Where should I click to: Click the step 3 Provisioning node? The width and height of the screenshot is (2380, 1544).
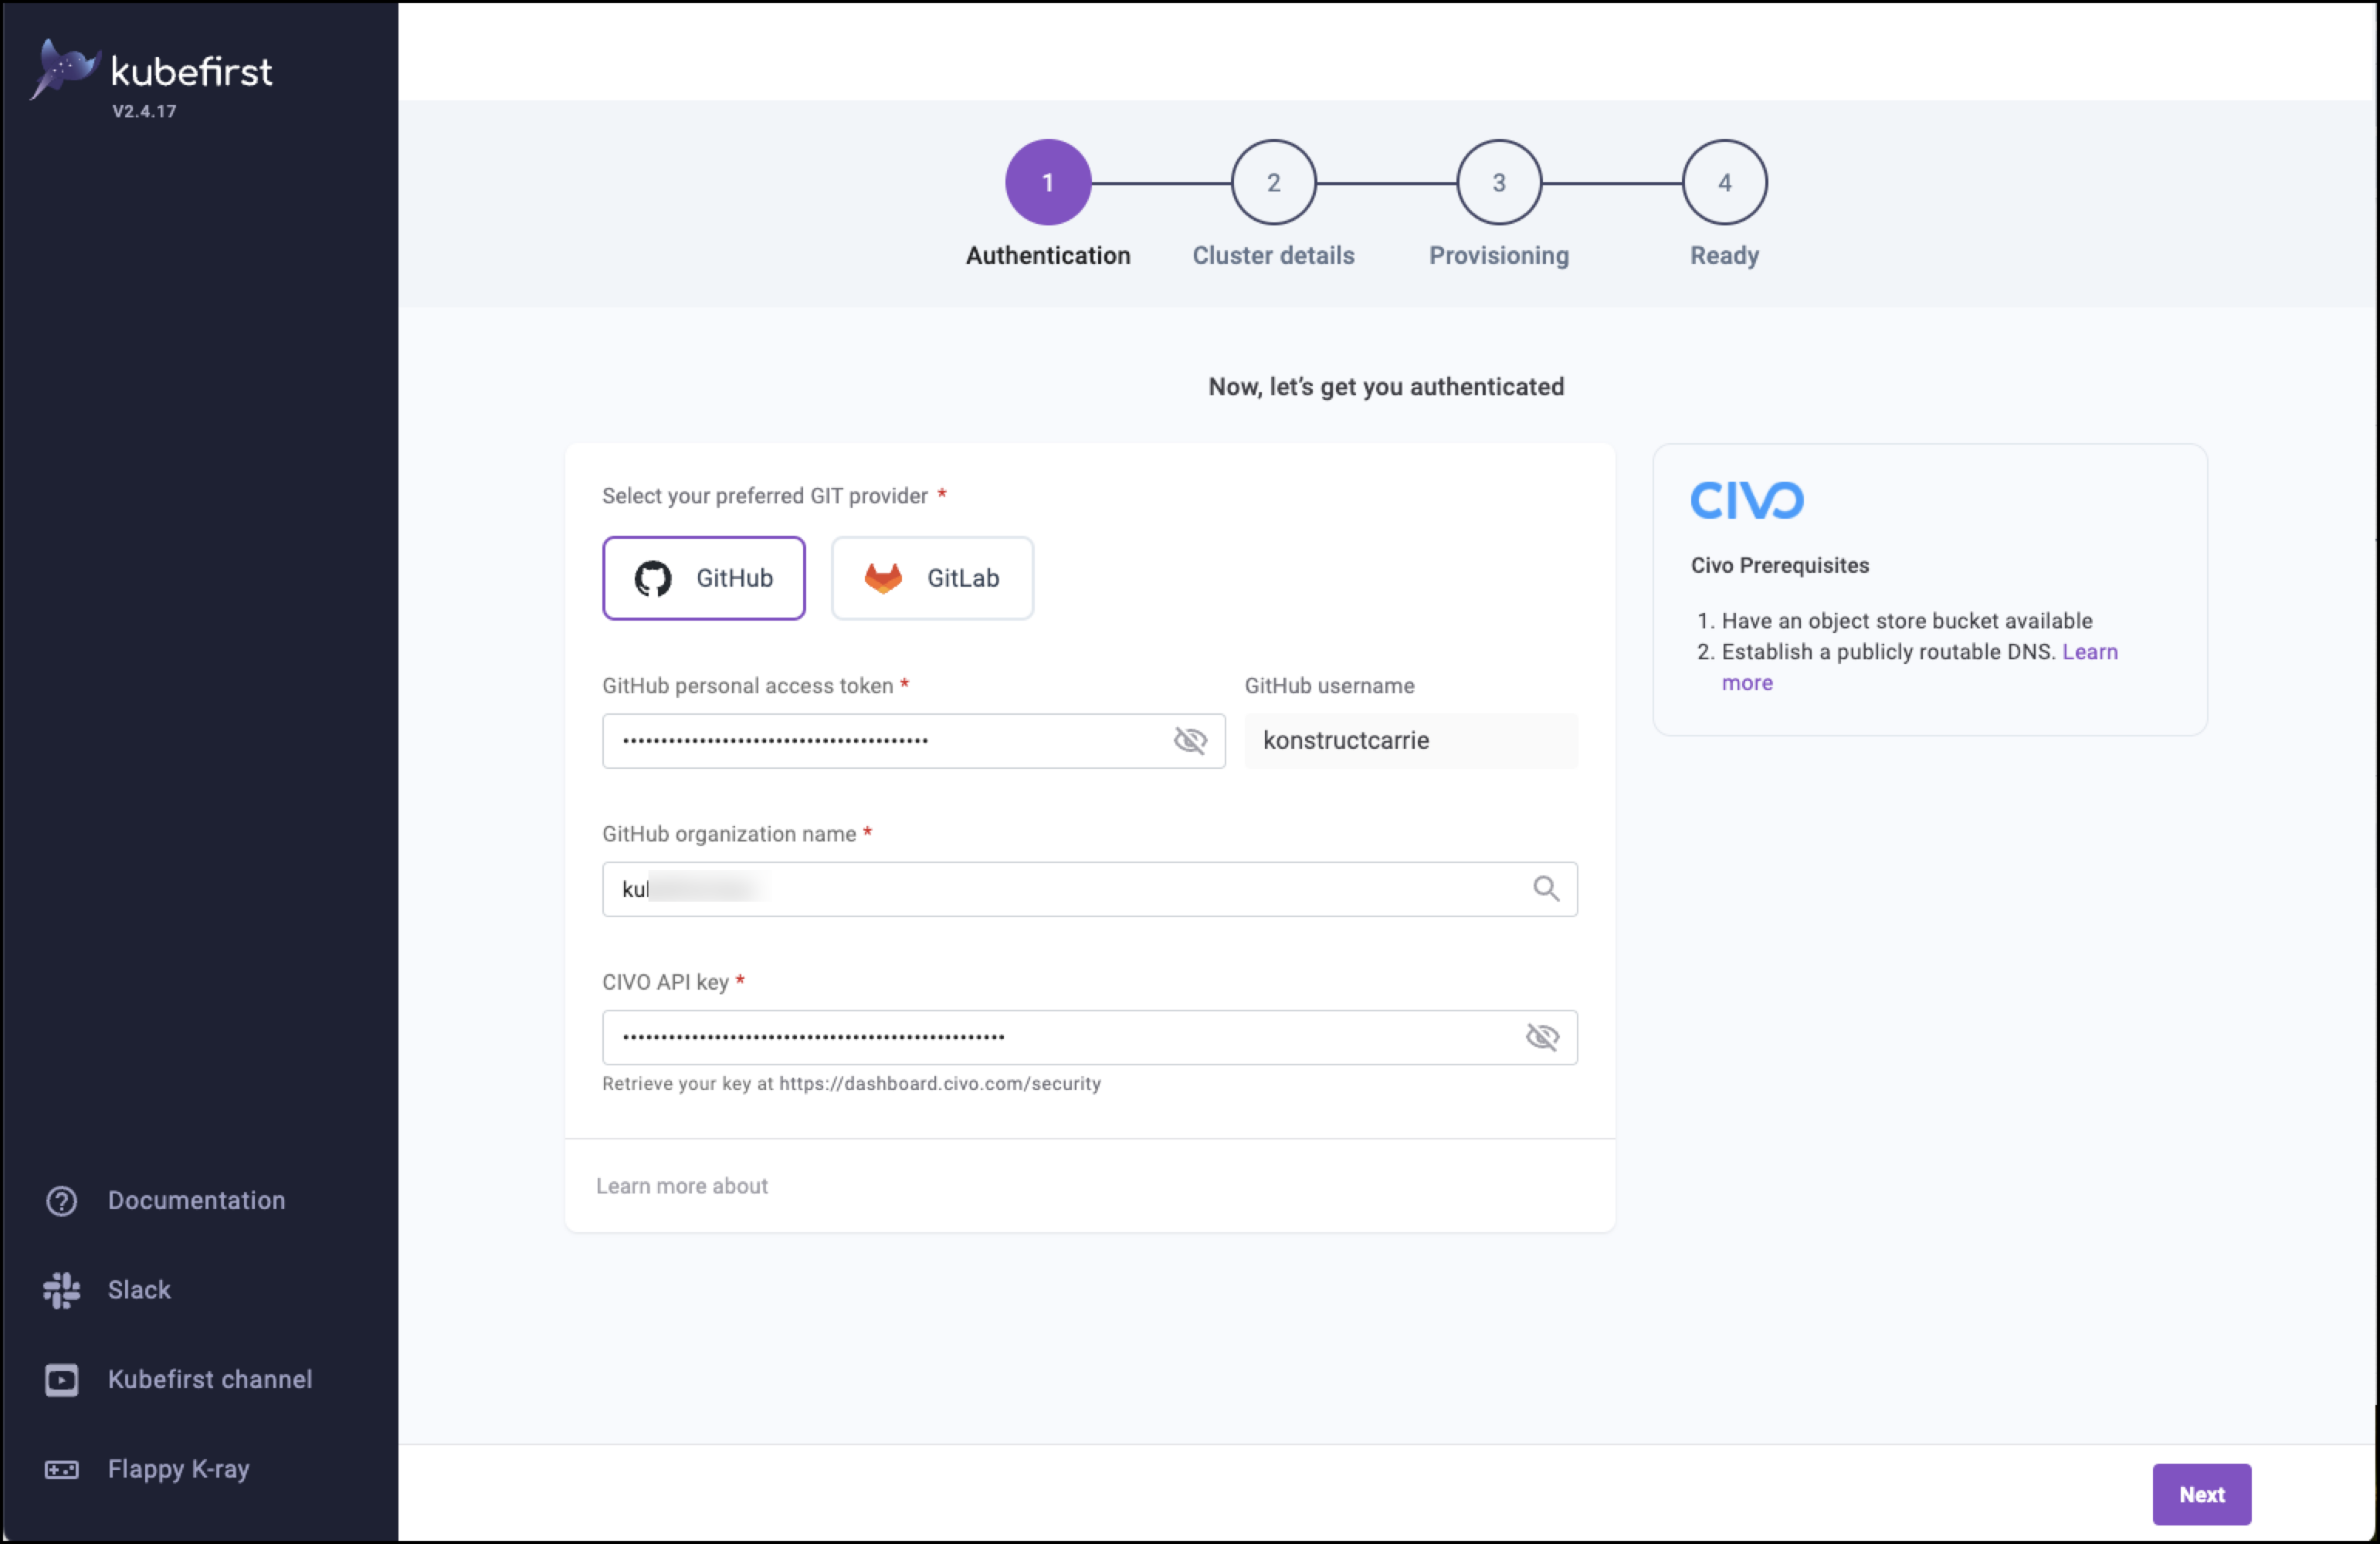pos(1497,182)
